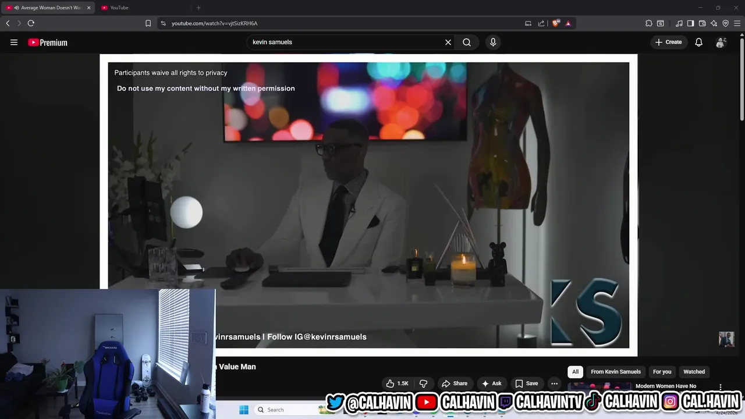Screen dimensions: 745x419
Task: Like the video showing 1.5K
Action: click(397, 384)
